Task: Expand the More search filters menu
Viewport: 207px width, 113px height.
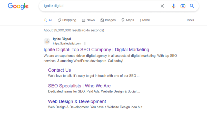Action: click(x=144, y=20)
